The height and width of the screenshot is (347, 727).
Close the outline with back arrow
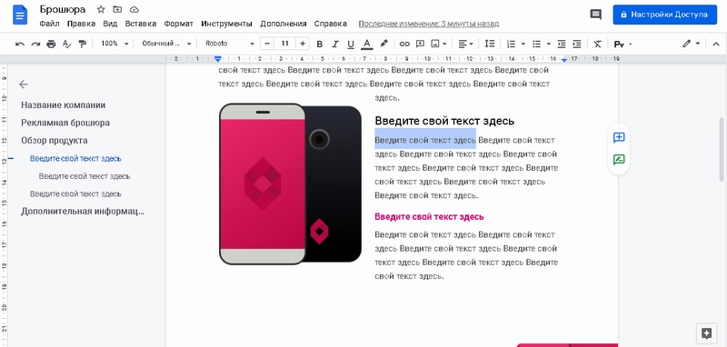pyautogui.click(x=24, y=84)
